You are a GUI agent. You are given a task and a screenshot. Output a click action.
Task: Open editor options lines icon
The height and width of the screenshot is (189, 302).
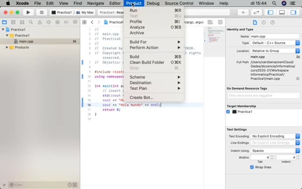point(210,22)
